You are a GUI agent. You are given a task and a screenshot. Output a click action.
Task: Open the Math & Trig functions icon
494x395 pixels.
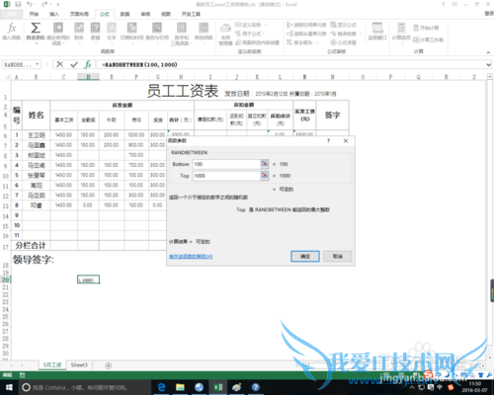182,28
